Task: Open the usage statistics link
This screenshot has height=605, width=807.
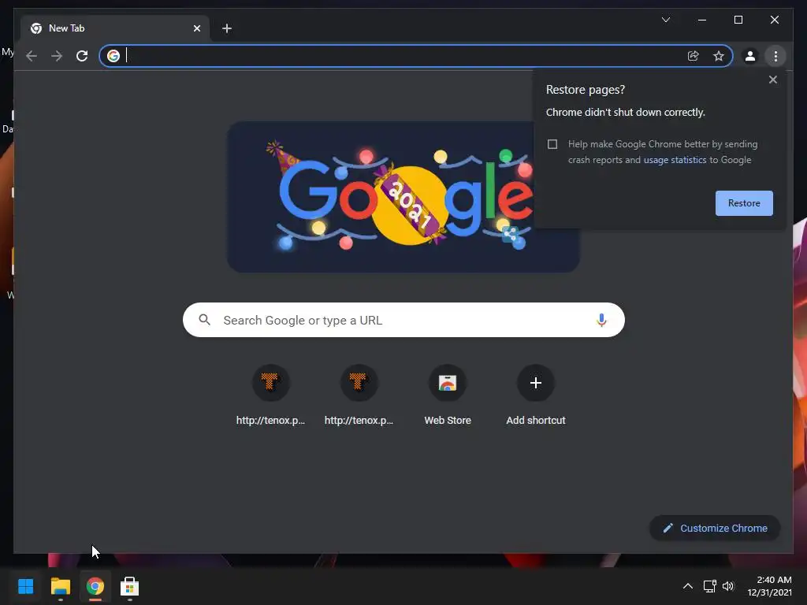Action: (675, 160)
